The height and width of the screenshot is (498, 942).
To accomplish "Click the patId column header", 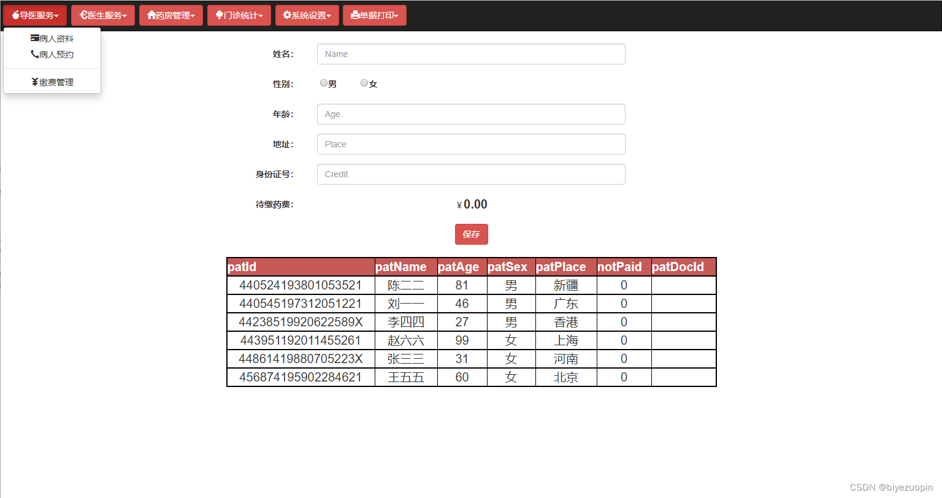I will [x=301, y=267].
